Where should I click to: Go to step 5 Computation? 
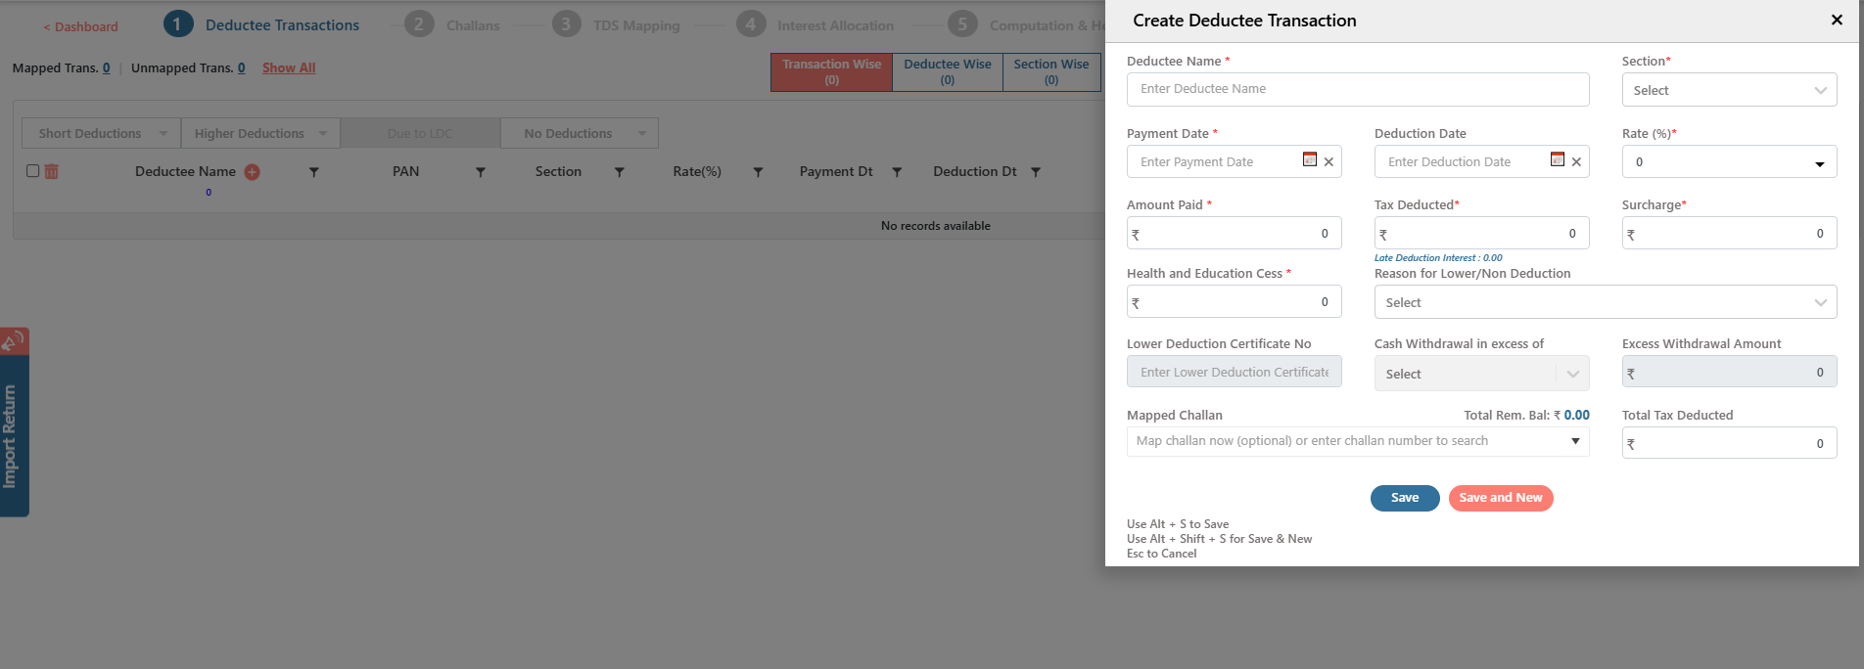[x=1026, y=24]
